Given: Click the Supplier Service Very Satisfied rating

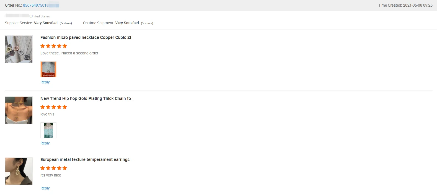Looking at the screenshot, I should point(46,23).
